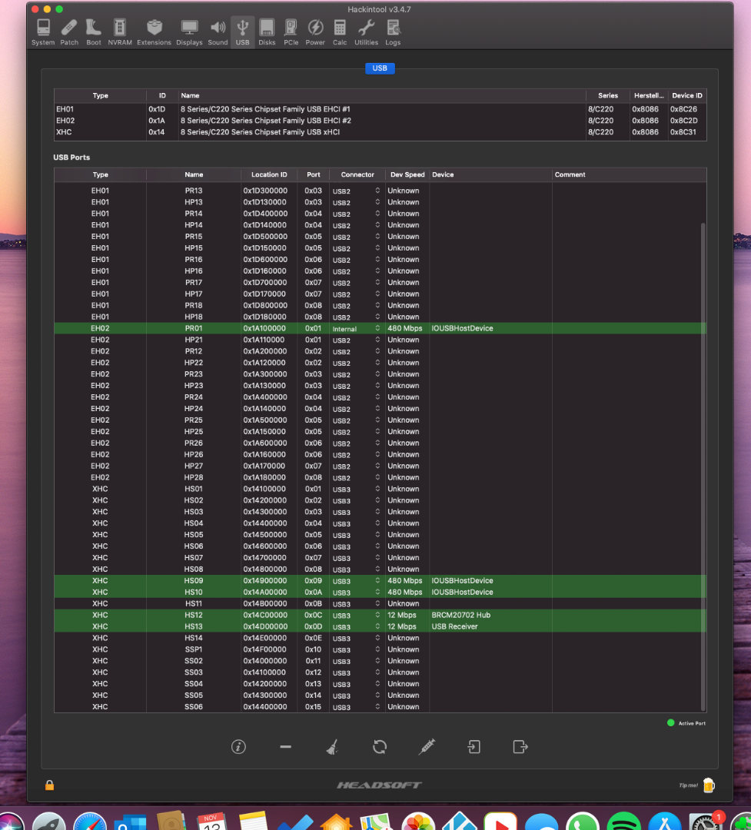Click the Port column header

pos(313,174)
